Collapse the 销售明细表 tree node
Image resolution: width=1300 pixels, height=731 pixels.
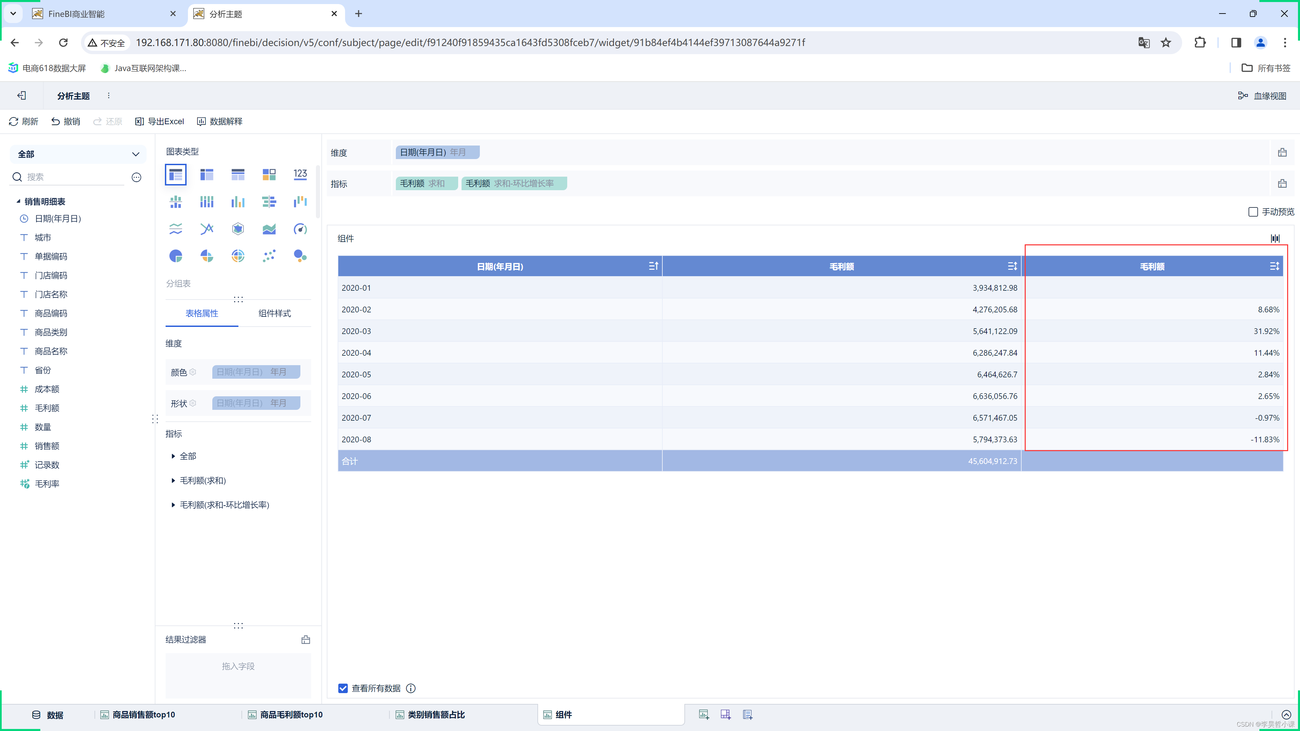pyautogui.click(x=18, y=201)
